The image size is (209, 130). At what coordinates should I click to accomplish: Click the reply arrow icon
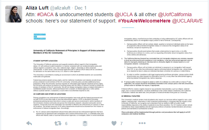29,123
